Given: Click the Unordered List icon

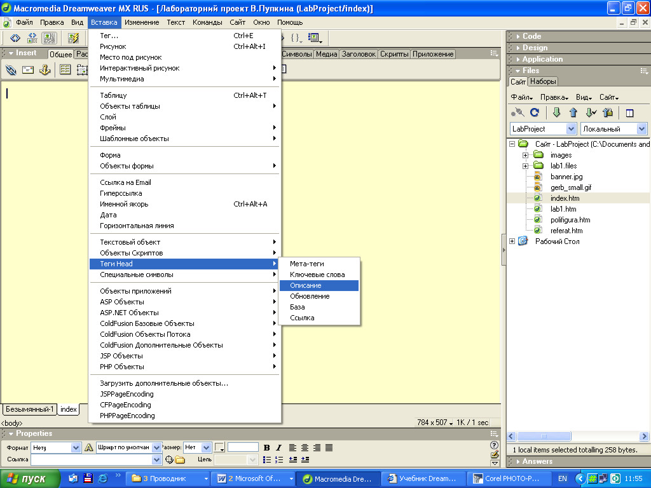Looking at the screenshot, I should coord(266,459).
